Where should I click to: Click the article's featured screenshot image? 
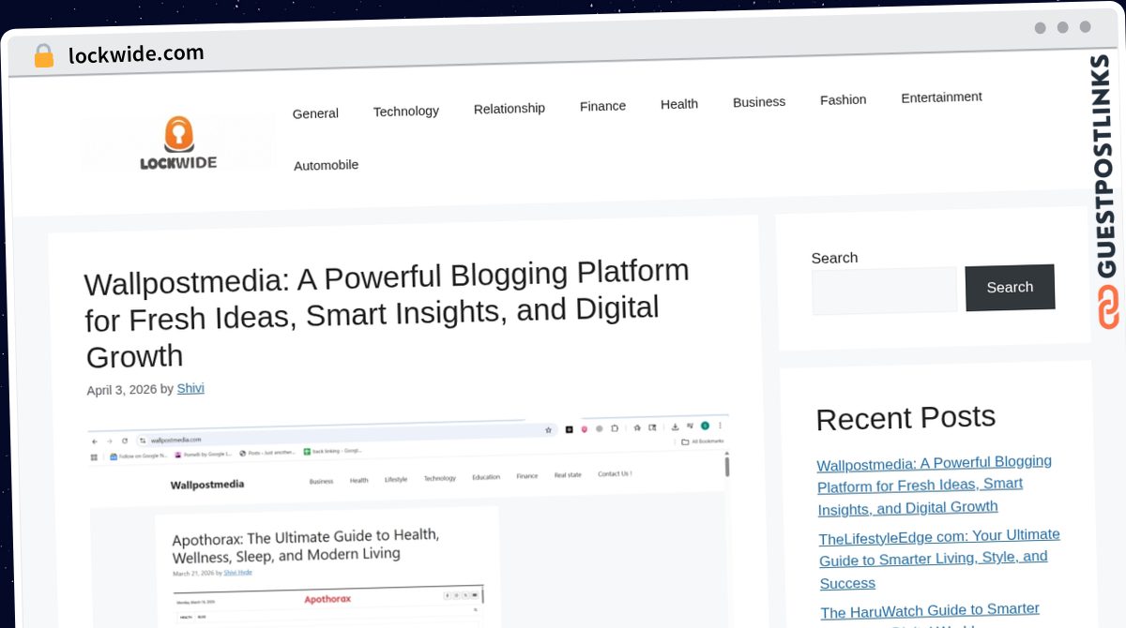409,521
